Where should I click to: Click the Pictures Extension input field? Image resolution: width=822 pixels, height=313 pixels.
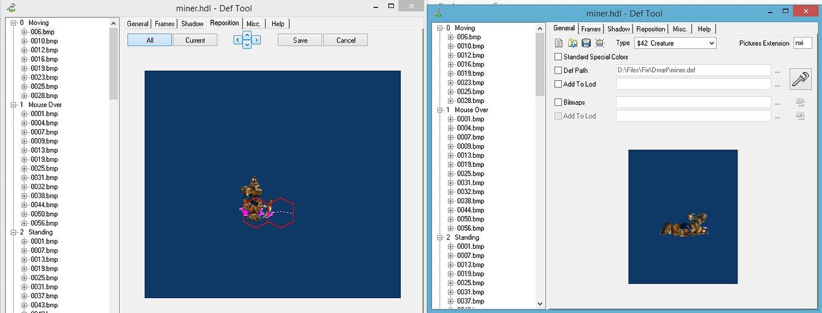pyautogui.click(x=802, y=43)
